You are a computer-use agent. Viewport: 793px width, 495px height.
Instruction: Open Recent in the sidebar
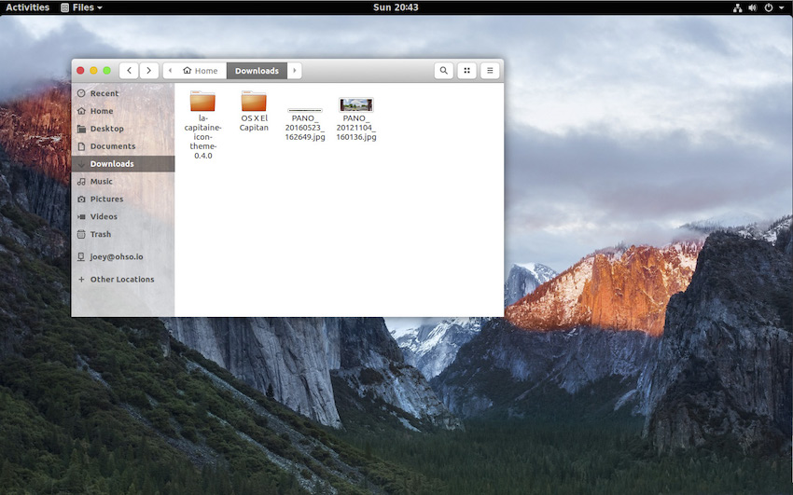pos(104,93)
